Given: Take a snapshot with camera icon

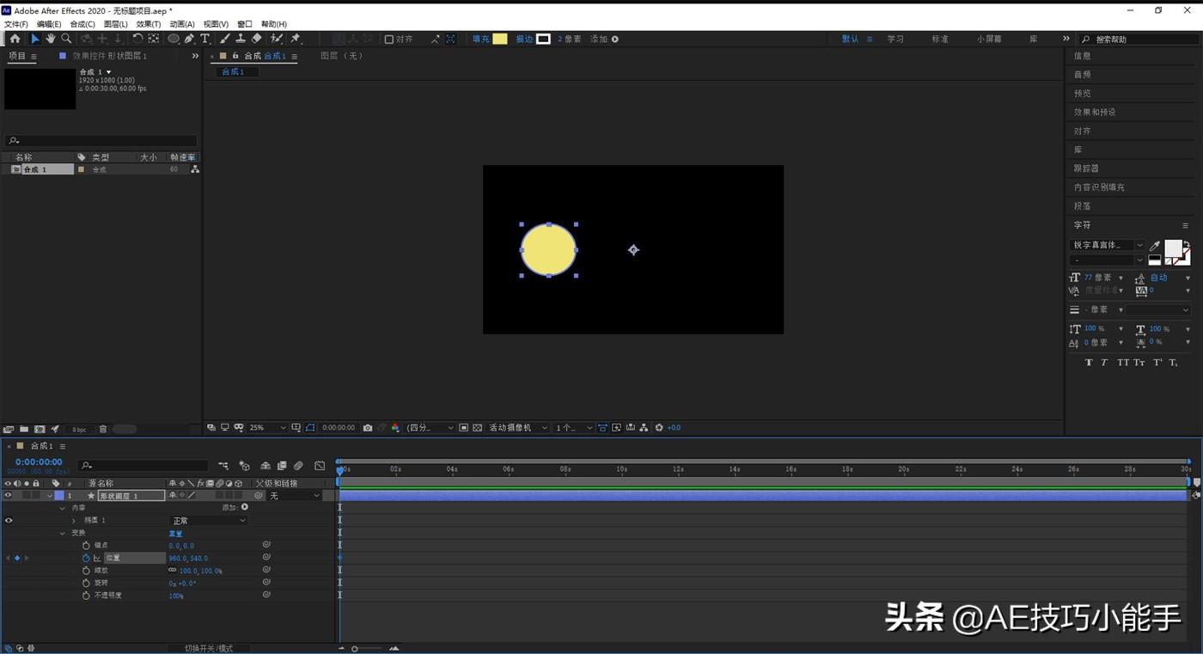Looking at the screenshot, I should [x=368, y=427].
